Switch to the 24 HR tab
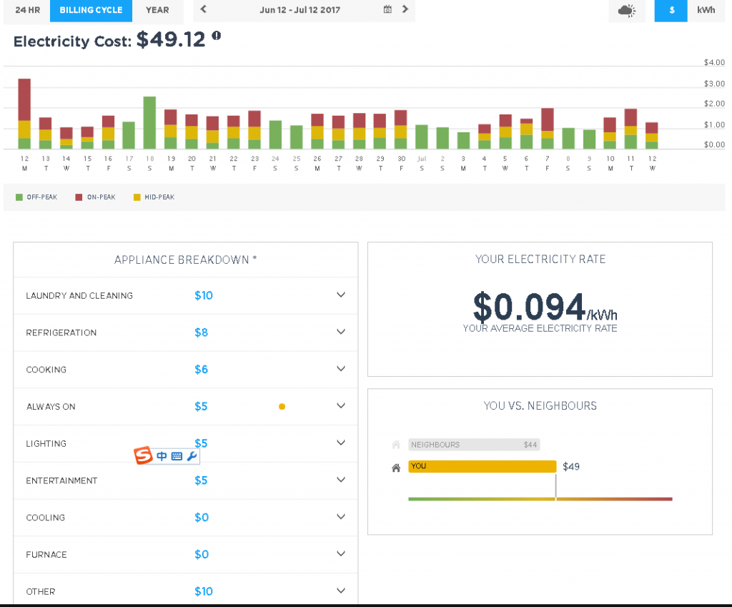This screenshot has width=732, height=607. click(27, 10)
